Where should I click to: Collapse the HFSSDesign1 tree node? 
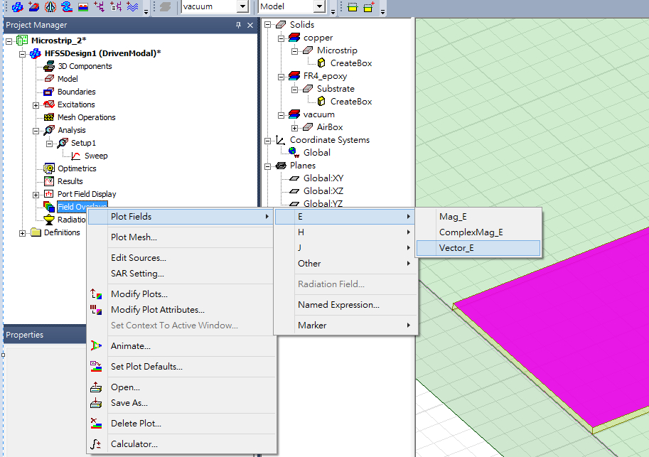pos(22,54)
